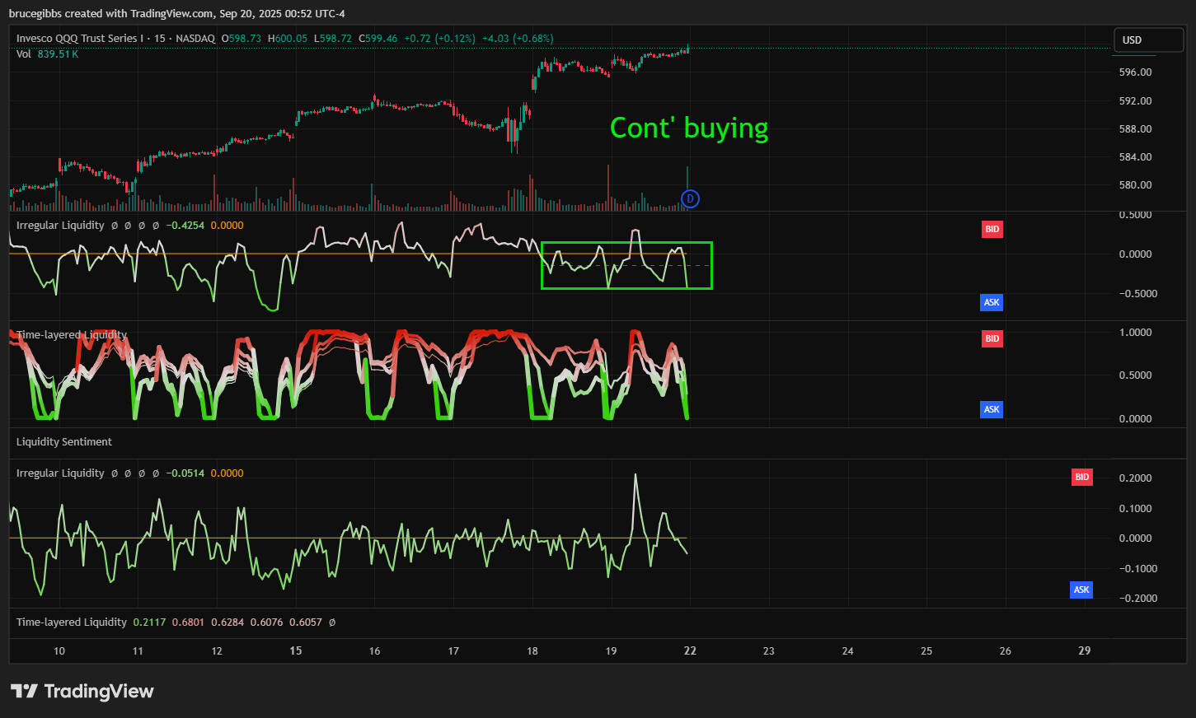Click the Vol 839.51K volume legend
This screenshot has height=718, width=1196.
pyautogui.click(x=47, y=54)
